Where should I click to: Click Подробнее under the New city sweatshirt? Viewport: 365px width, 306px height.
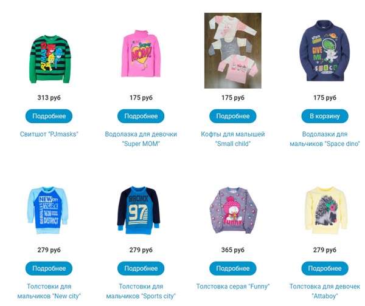coord(49,268)
